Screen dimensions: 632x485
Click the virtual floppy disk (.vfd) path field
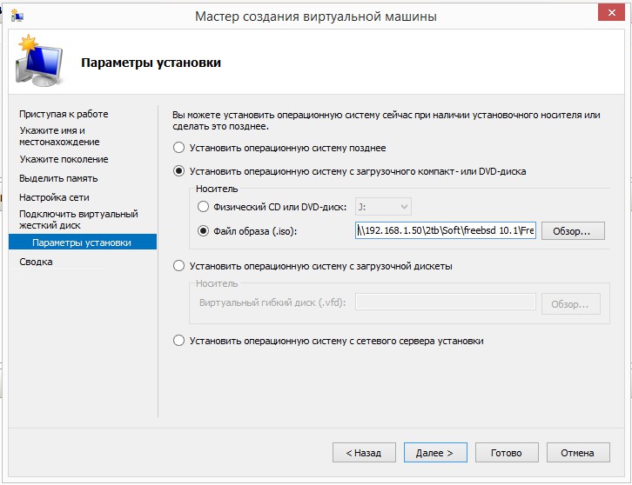(x=446, y=302)
